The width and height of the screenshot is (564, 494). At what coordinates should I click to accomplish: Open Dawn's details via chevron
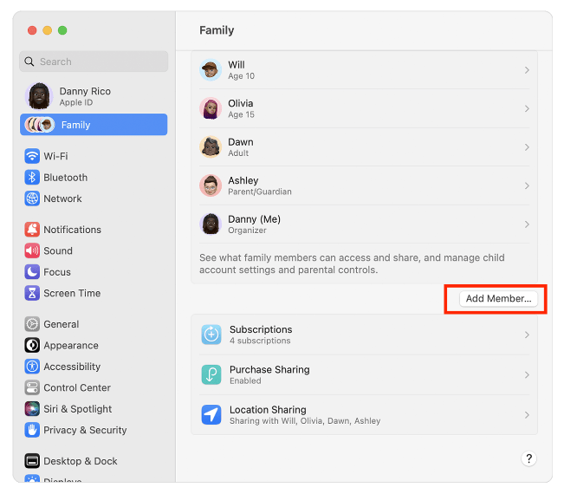point(527,147)
